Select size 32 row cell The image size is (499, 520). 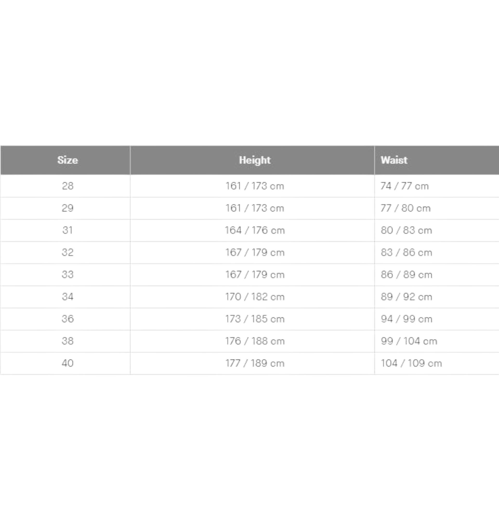coord(68,252)
